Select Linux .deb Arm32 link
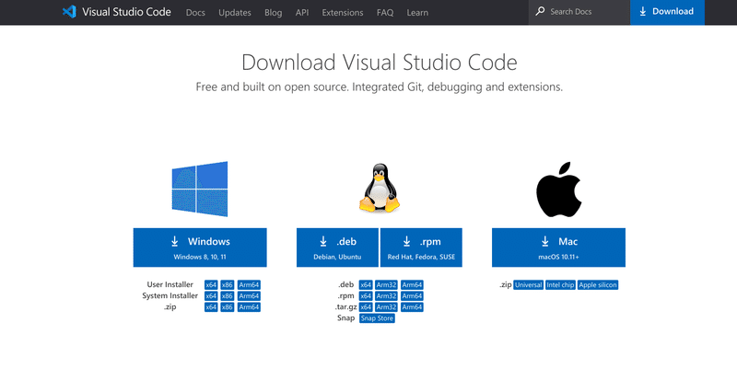 386,285
